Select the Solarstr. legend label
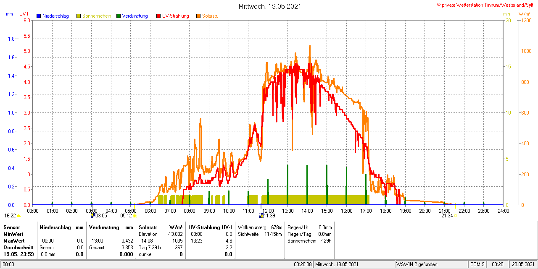Viewport: 538px width, 269px height. (210, 16)
